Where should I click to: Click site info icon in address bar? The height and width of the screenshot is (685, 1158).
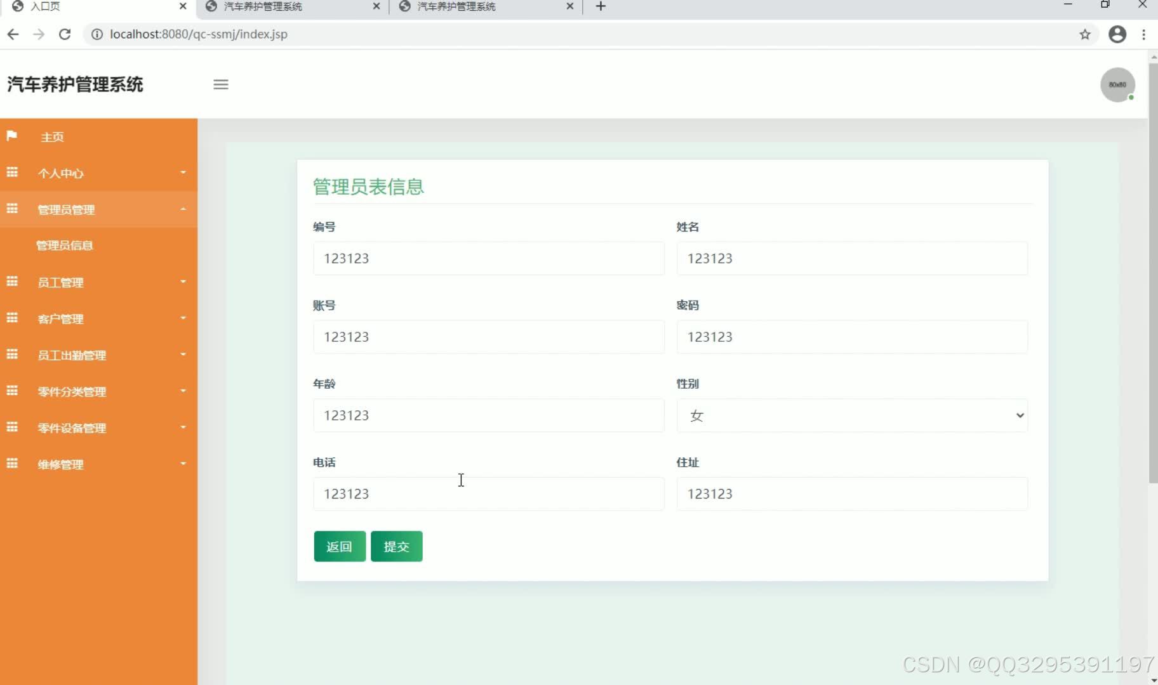97,34
